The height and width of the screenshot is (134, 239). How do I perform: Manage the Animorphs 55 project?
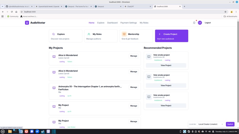[133, 87]
